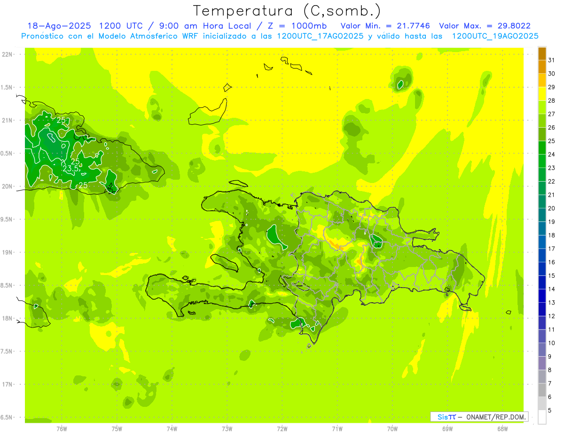
Task: Click "Valor Min. = 21.7746" in the header
Action: pyautogui.click(x=386, y=26)
